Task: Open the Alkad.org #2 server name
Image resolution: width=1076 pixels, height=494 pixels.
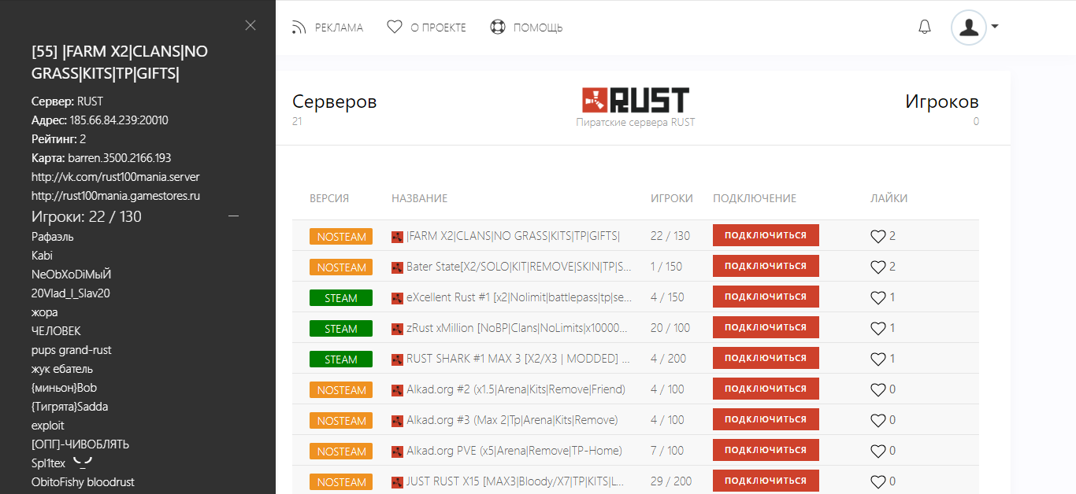Action: pos(516,389)
